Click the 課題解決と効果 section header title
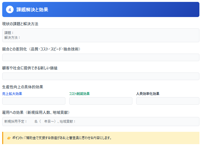The height and width of the screenshot is (146, 201). 32,10
